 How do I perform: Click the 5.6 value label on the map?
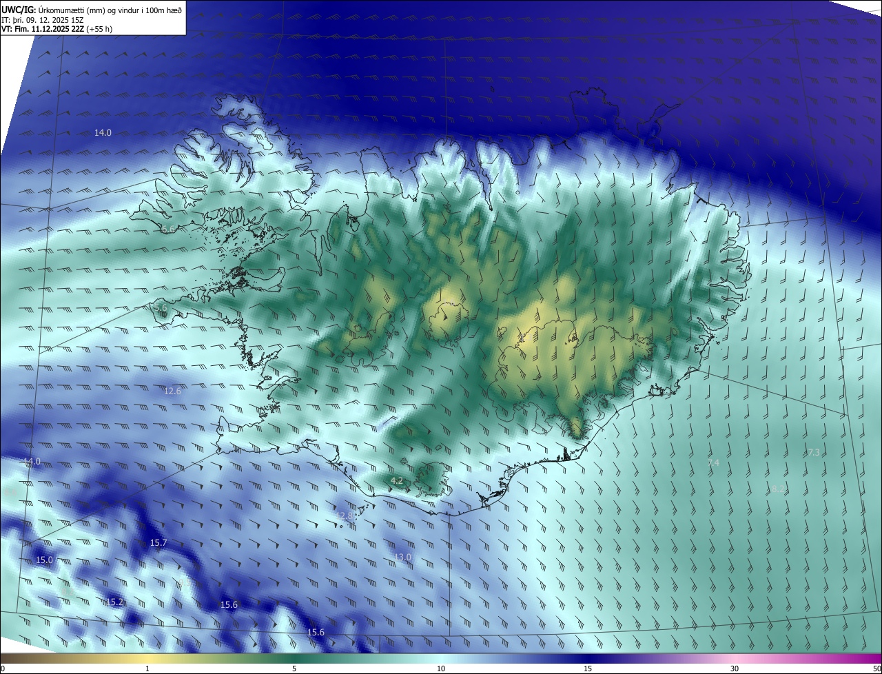160,307
